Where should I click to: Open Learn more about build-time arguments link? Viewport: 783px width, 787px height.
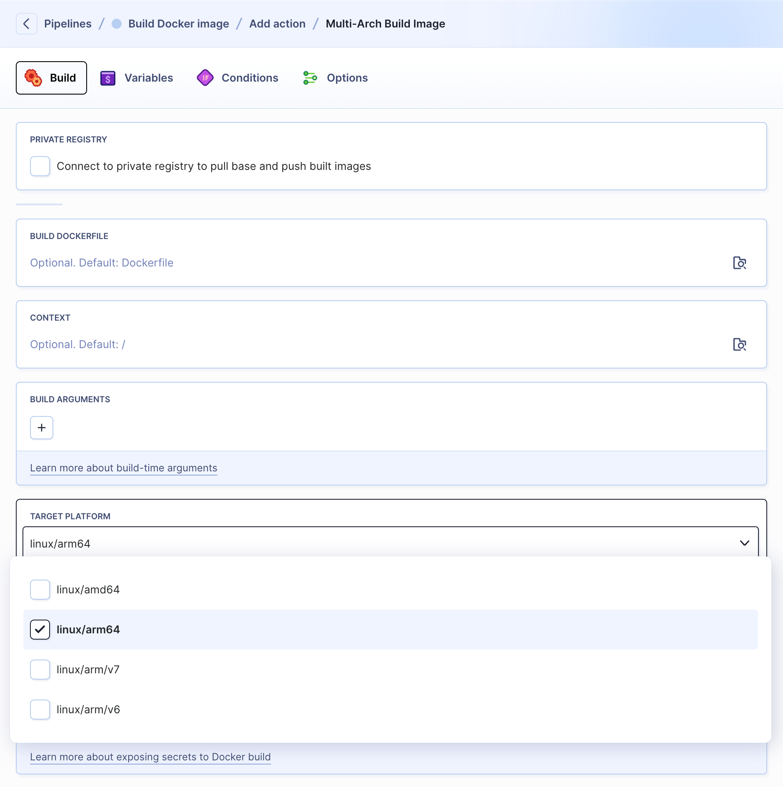(124, 468)
